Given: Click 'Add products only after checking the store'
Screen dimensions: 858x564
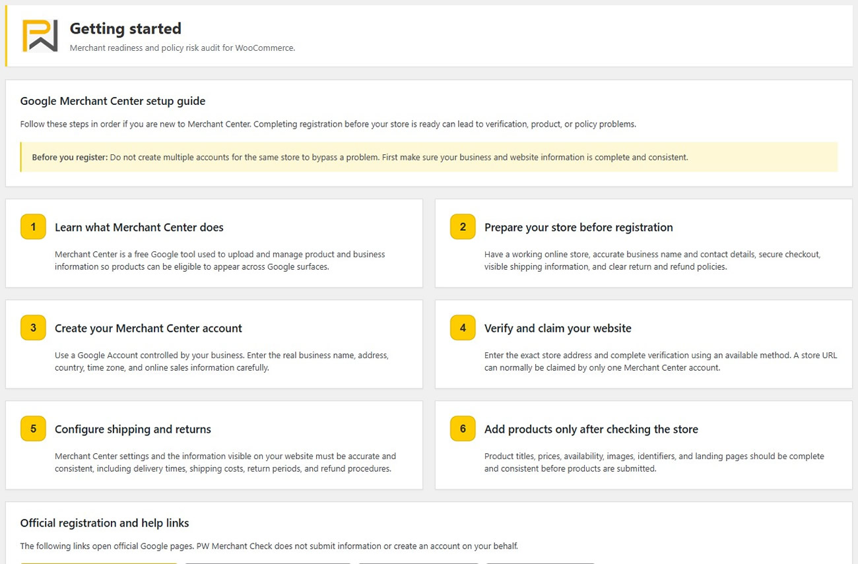Looking at the screenshot, I should tap(591, 429).
